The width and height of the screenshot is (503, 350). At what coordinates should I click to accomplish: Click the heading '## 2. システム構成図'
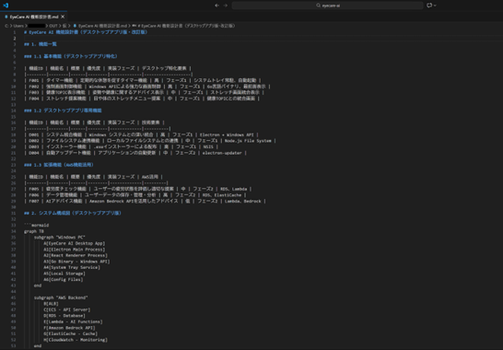pos(73,213)
